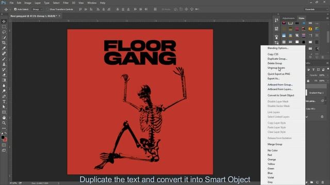Click the foreground color swatch
330x185 pixels.
[x=3, y=137]
